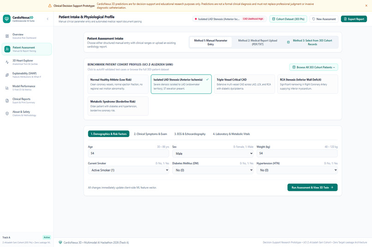Click the Model Performance bar chart icon
Viewport: 372px width, 247px height.
coord(7,88)
